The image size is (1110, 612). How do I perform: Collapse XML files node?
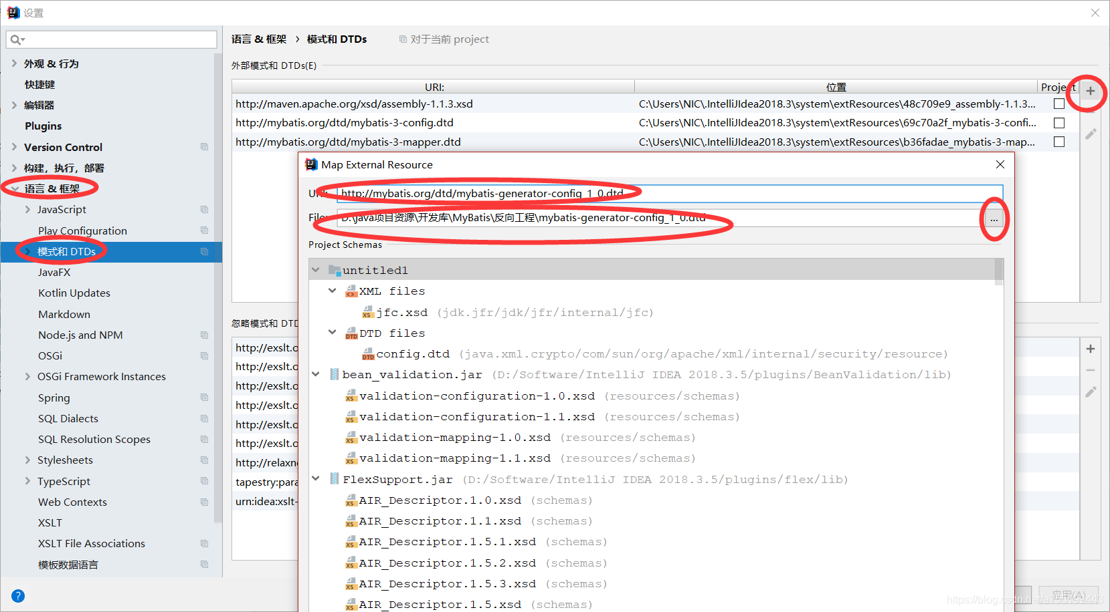tap(333, 291)
